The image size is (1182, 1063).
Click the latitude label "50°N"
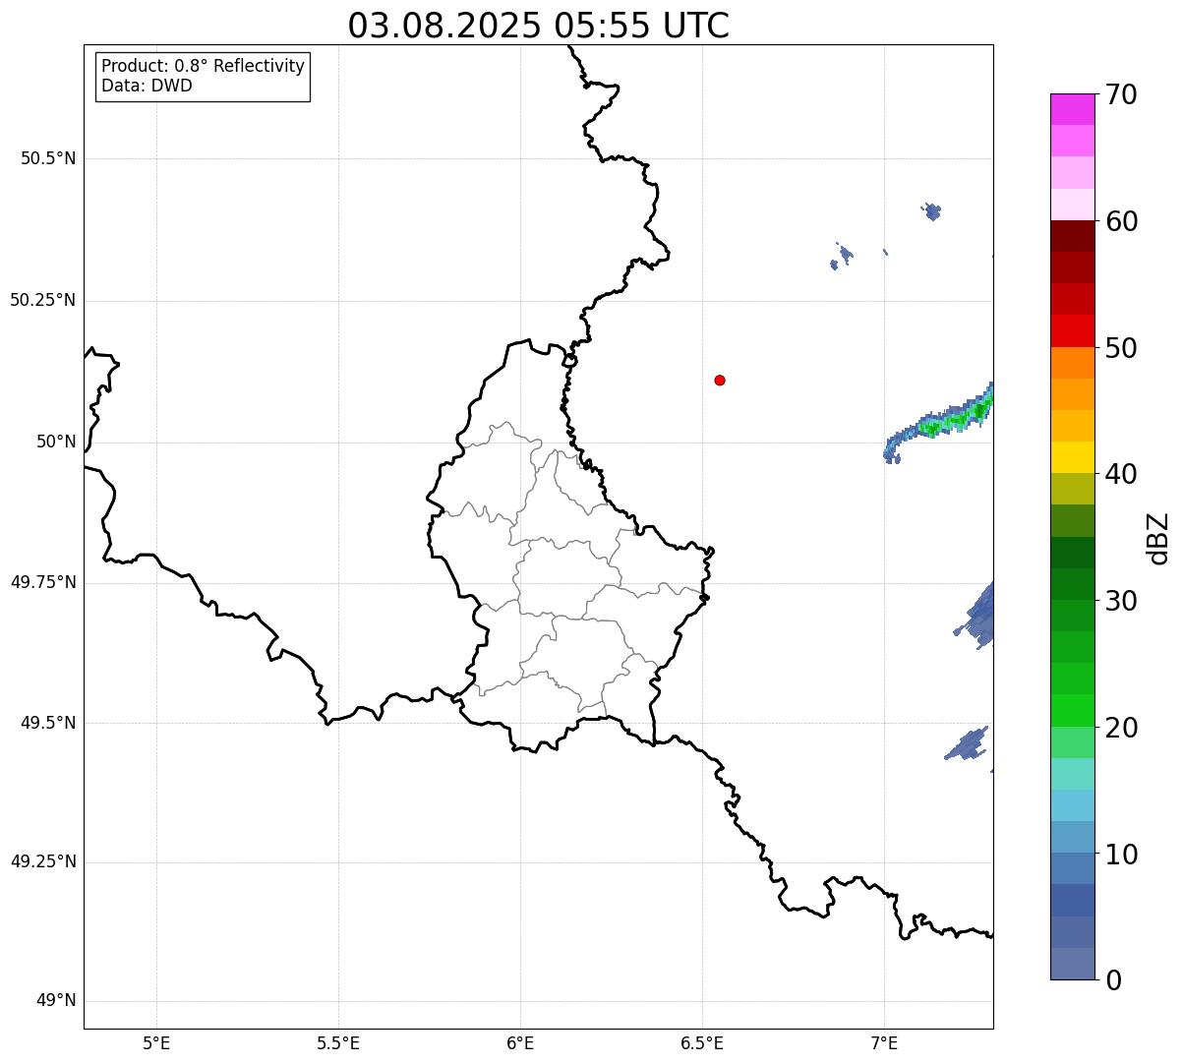coord(56,442)
